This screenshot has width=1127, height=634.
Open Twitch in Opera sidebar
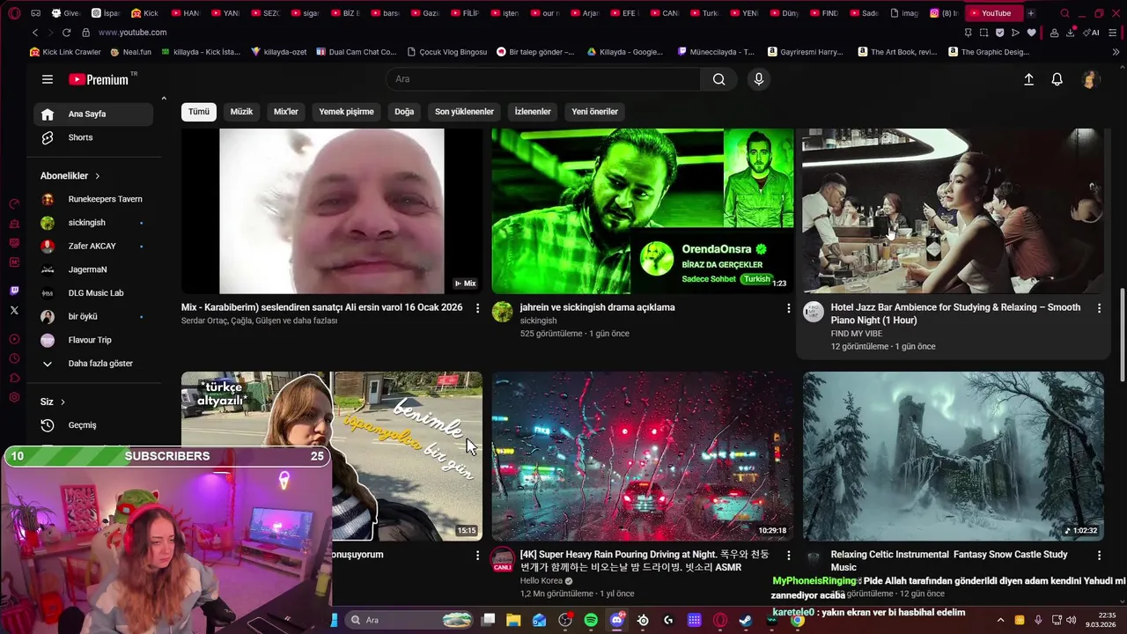coord(14,291)
